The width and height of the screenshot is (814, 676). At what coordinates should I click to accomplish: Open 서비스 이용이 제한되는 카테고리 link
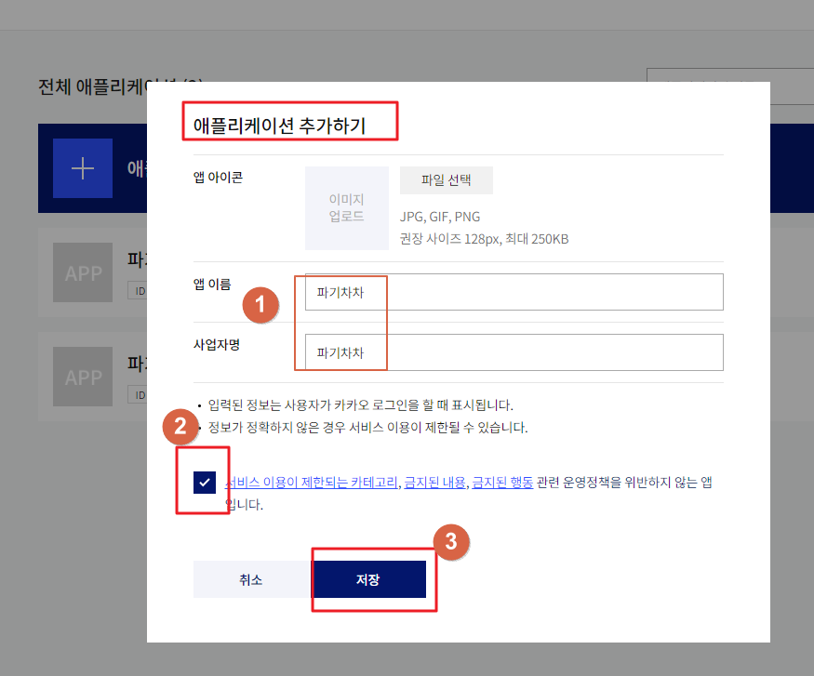311,483
